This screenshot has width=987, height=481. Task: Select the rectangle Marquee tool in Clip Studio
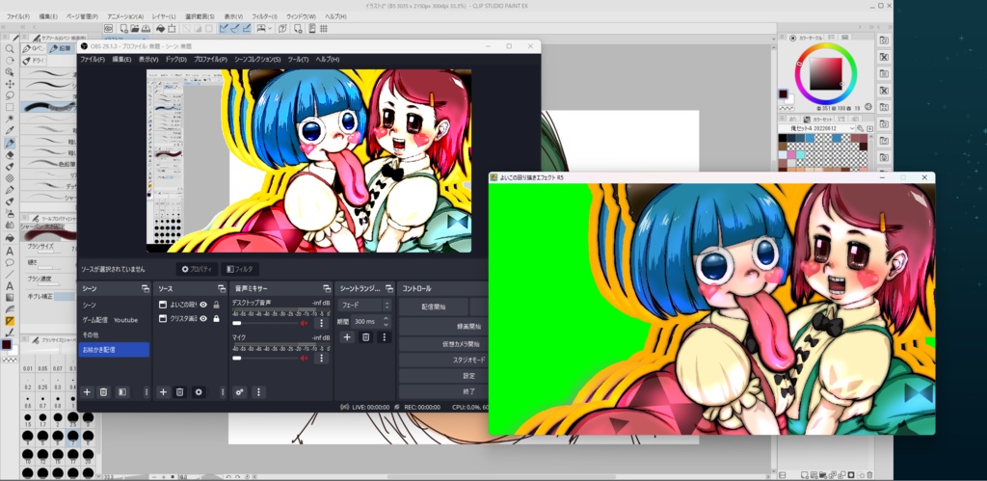pos(10,107)
